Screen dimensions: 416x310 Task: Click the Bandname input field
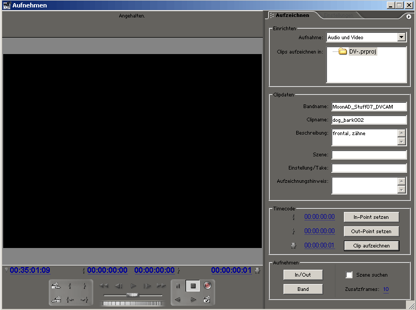369,107
